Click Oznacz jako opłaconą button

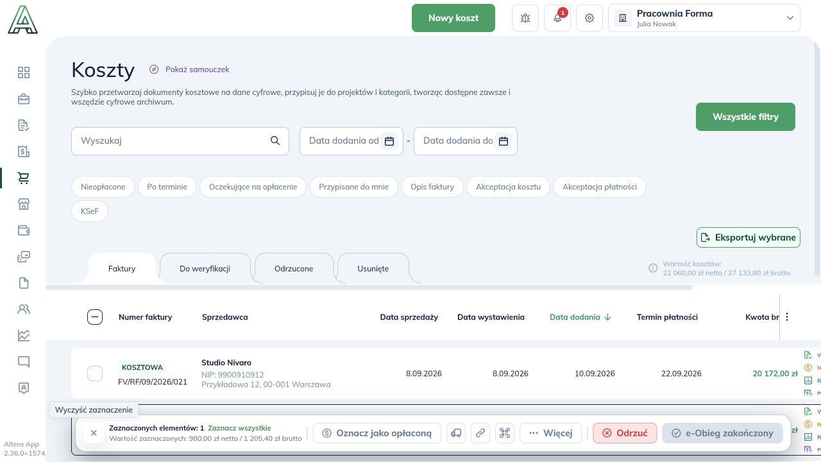tap(377, 433)
